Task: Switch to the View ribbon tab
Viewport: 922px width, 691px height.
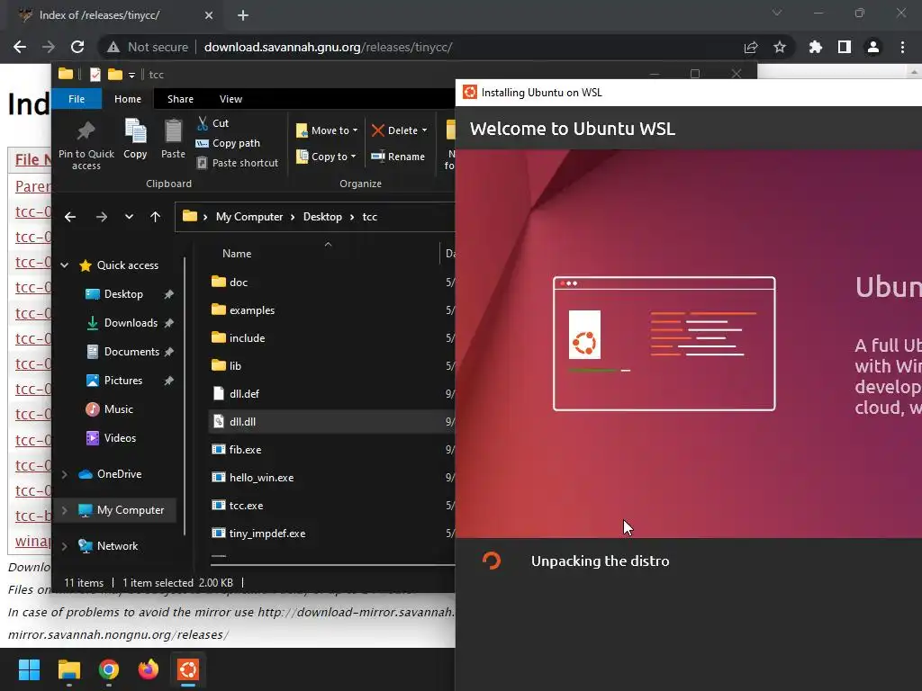Action: point(230,99)
